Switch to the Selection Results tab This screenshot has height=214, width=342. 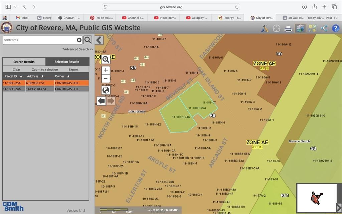(67, 62)
